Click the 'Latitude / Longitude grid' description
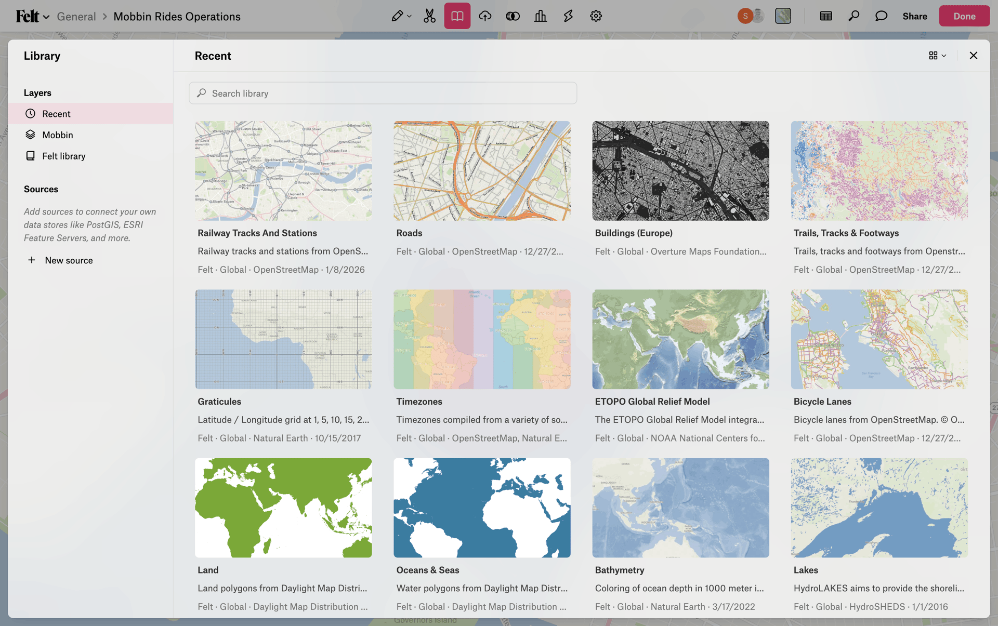998x626 pixels. (x=283, y=420)
